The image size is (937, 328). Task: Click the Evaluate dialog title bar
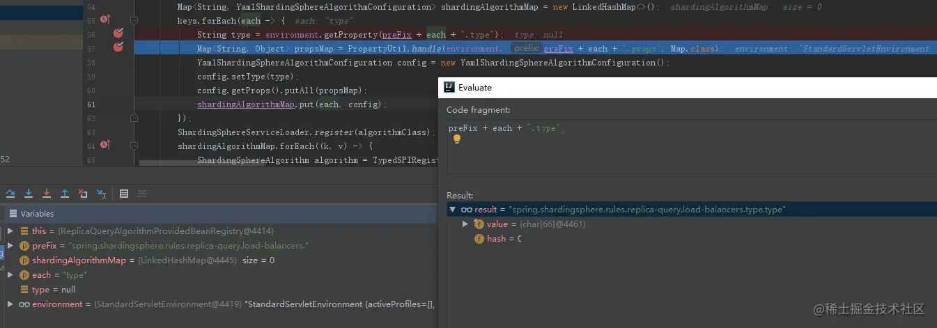[x=688, y=87]
